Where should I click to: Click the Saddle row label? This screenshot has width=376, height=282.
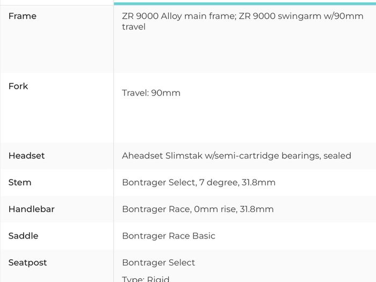(x=23, y=236)
